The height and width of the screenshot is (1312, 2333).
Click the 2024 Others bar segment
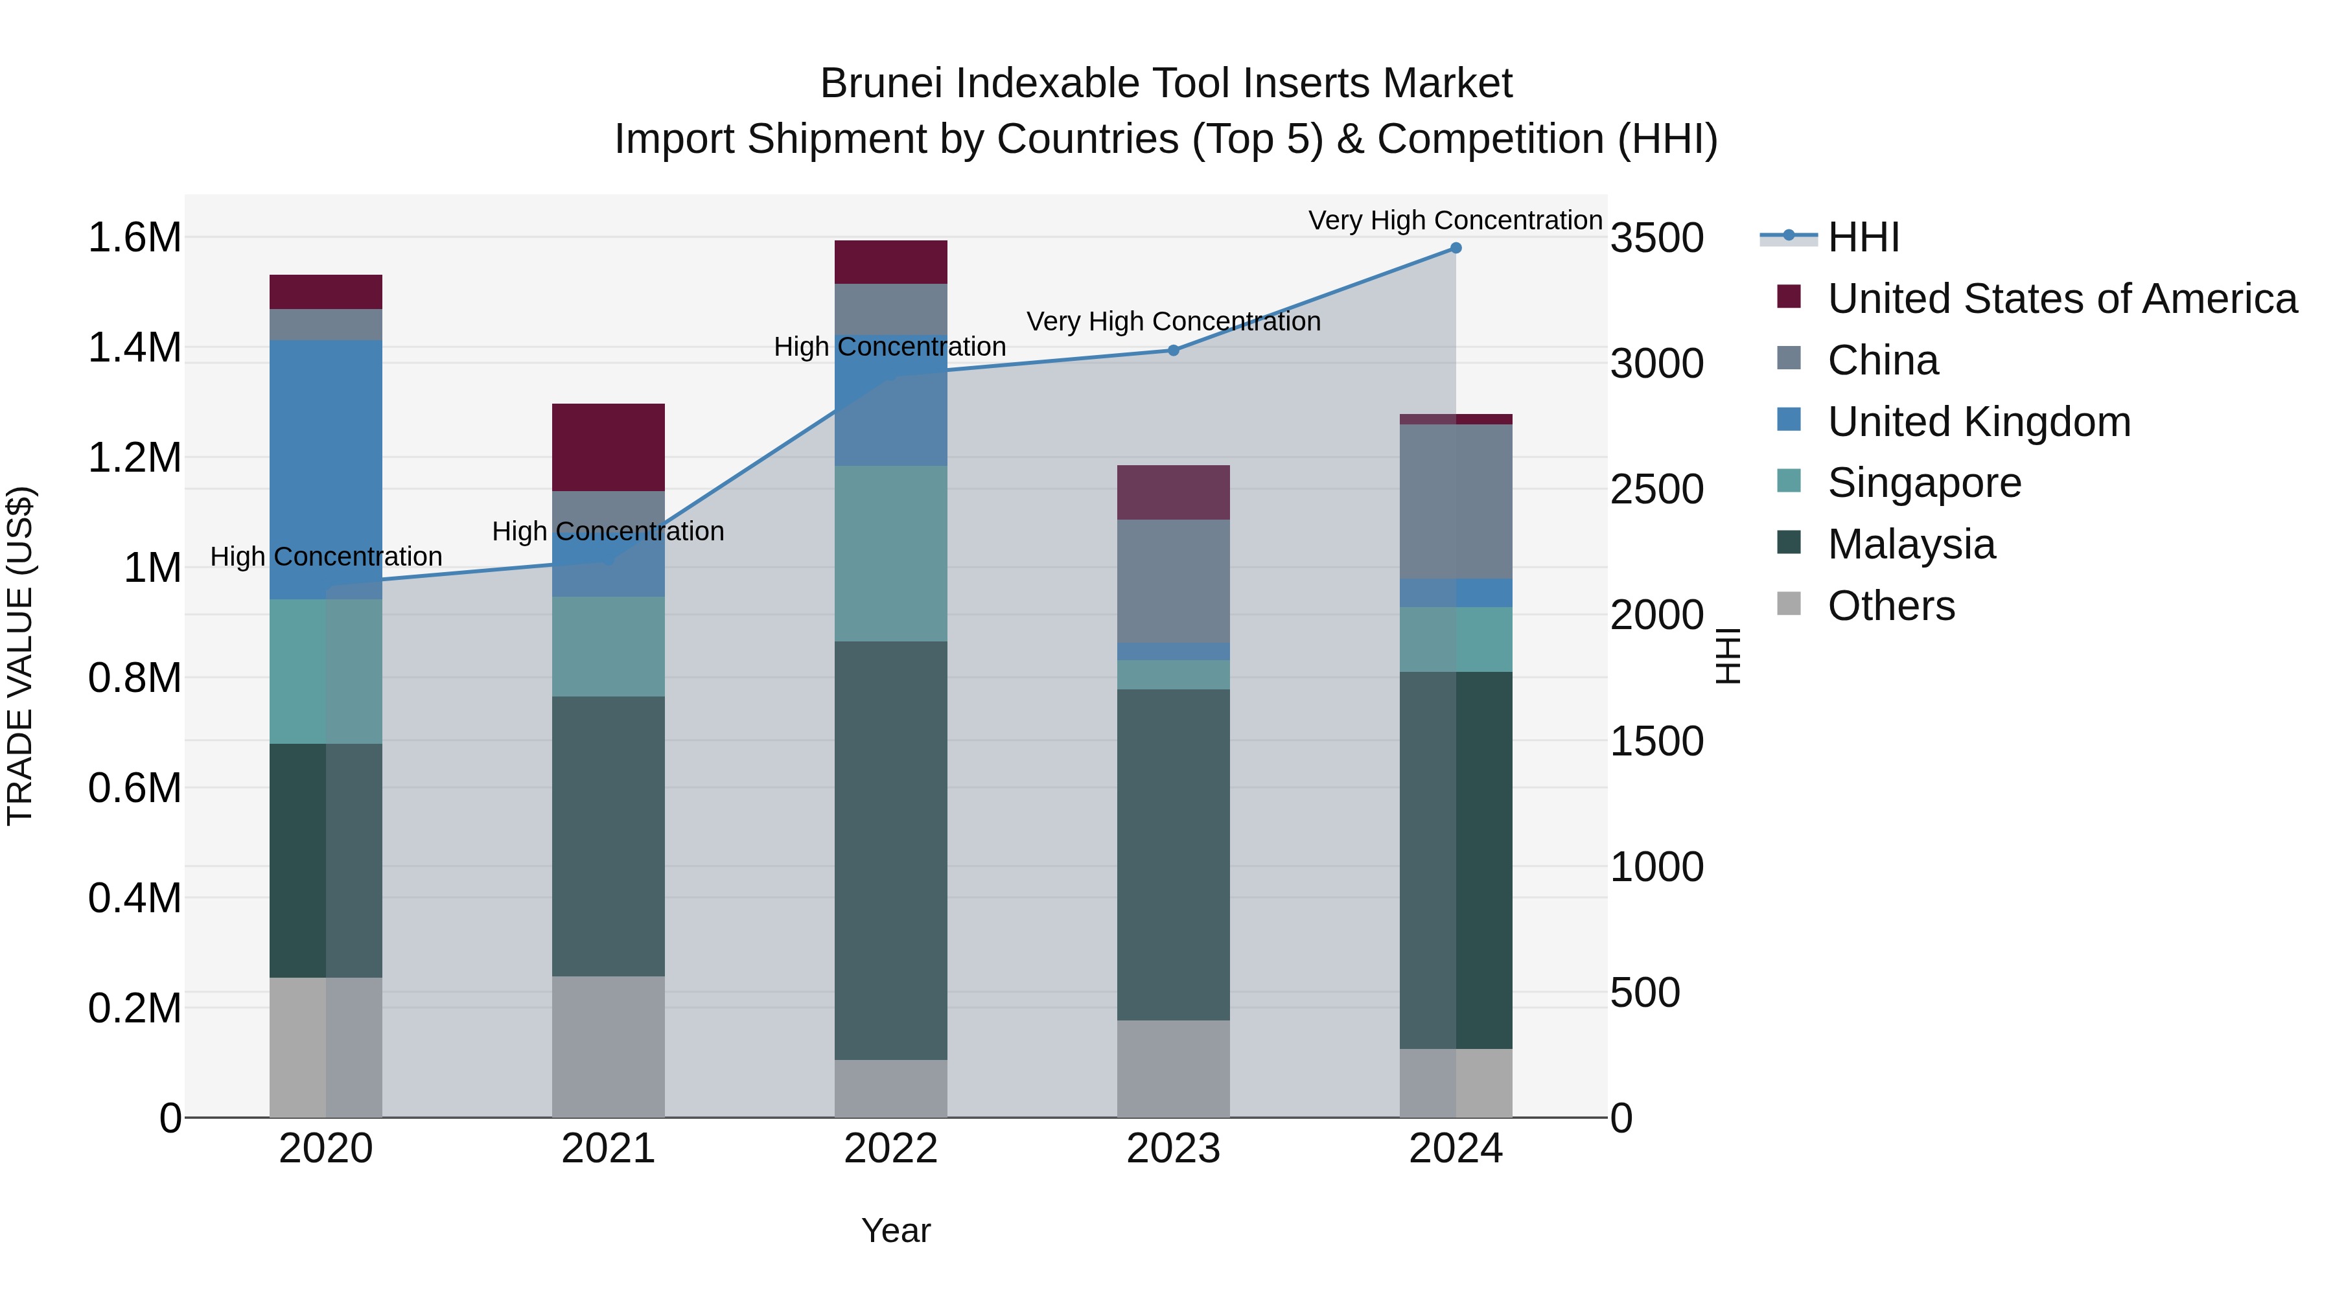point(1456,1084)
